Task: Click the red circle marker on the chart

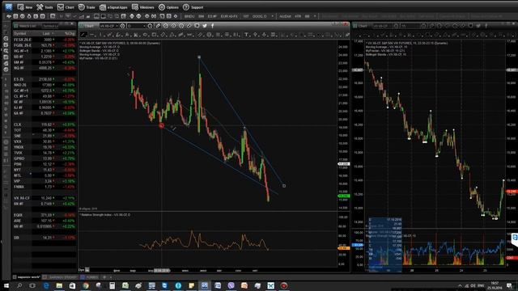Action: [x=162, y=125]
